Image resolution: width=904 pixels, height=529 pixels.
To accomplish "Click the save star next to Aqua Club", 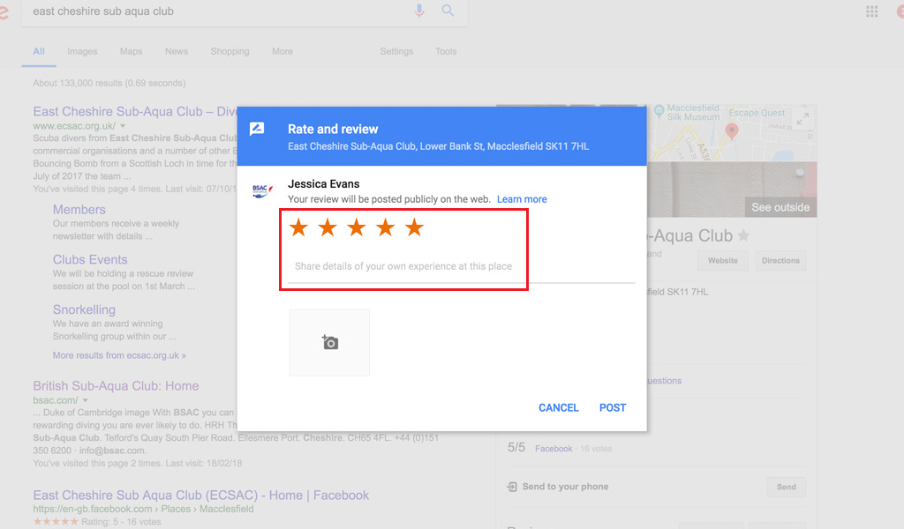I will click(x=743, y=235).
